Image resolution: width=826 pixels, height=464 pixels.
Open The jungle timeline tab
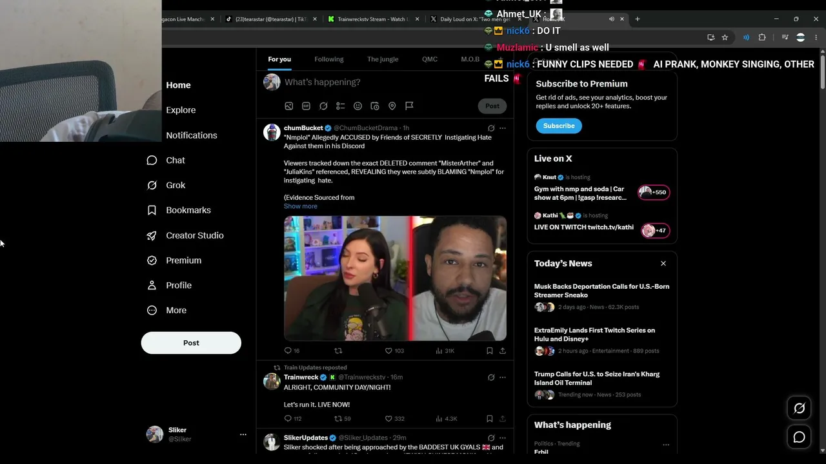(383, 59)
